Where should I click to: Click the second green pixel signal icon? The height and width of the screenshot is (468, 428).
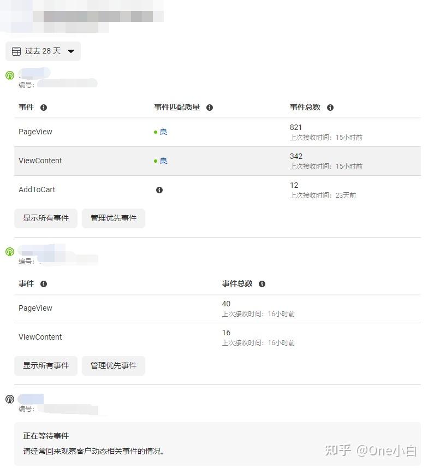point(10,252)
